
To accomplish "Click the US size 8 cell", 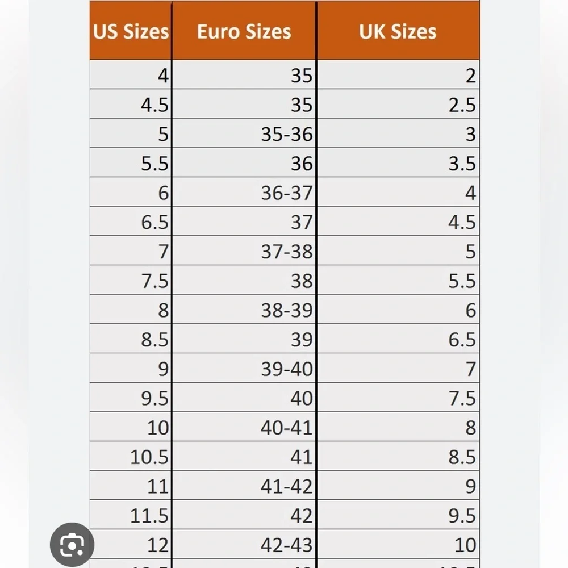I will coord(131,310).
